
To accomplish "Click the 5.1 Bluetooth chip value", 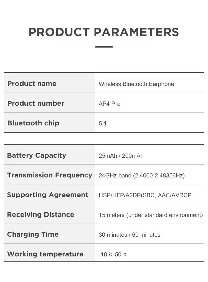I will [103, 123].
